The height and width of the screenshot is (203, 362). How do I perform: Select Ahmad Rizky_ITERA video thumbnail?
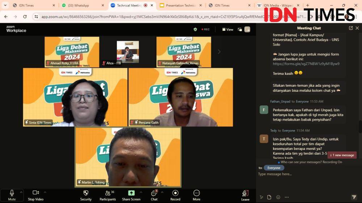[72, 52]
